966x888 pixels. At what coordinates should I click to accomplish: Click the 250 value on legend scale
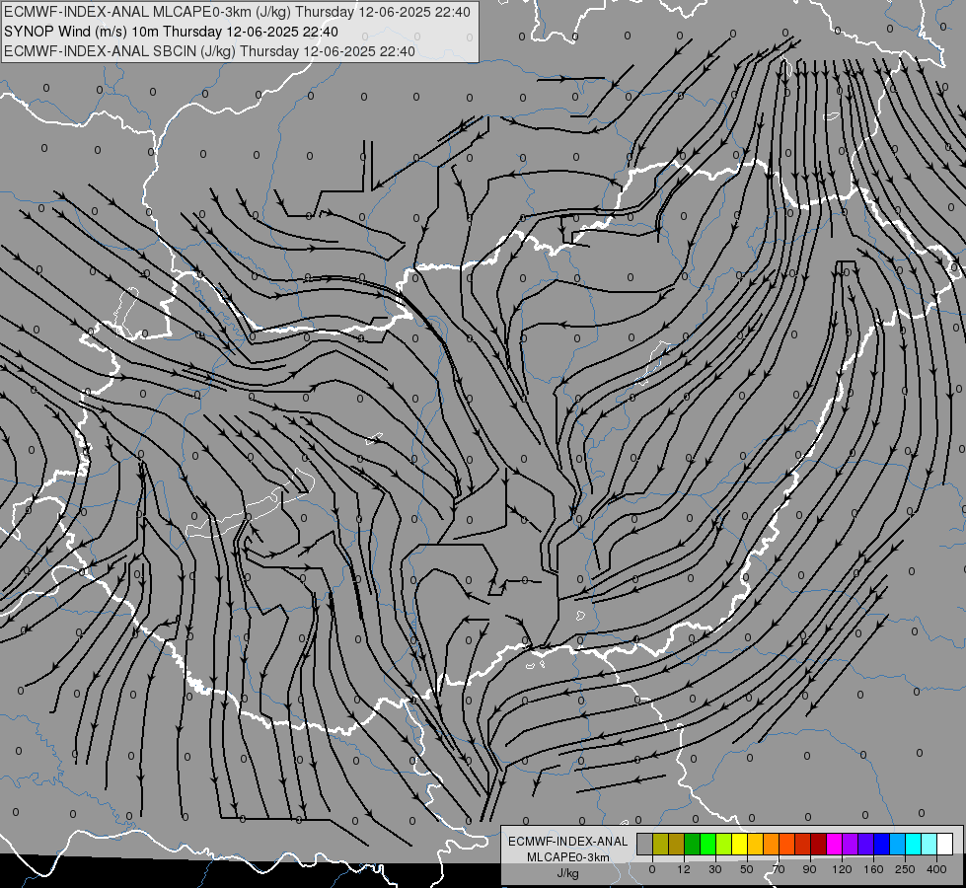(x=905, y=869)
